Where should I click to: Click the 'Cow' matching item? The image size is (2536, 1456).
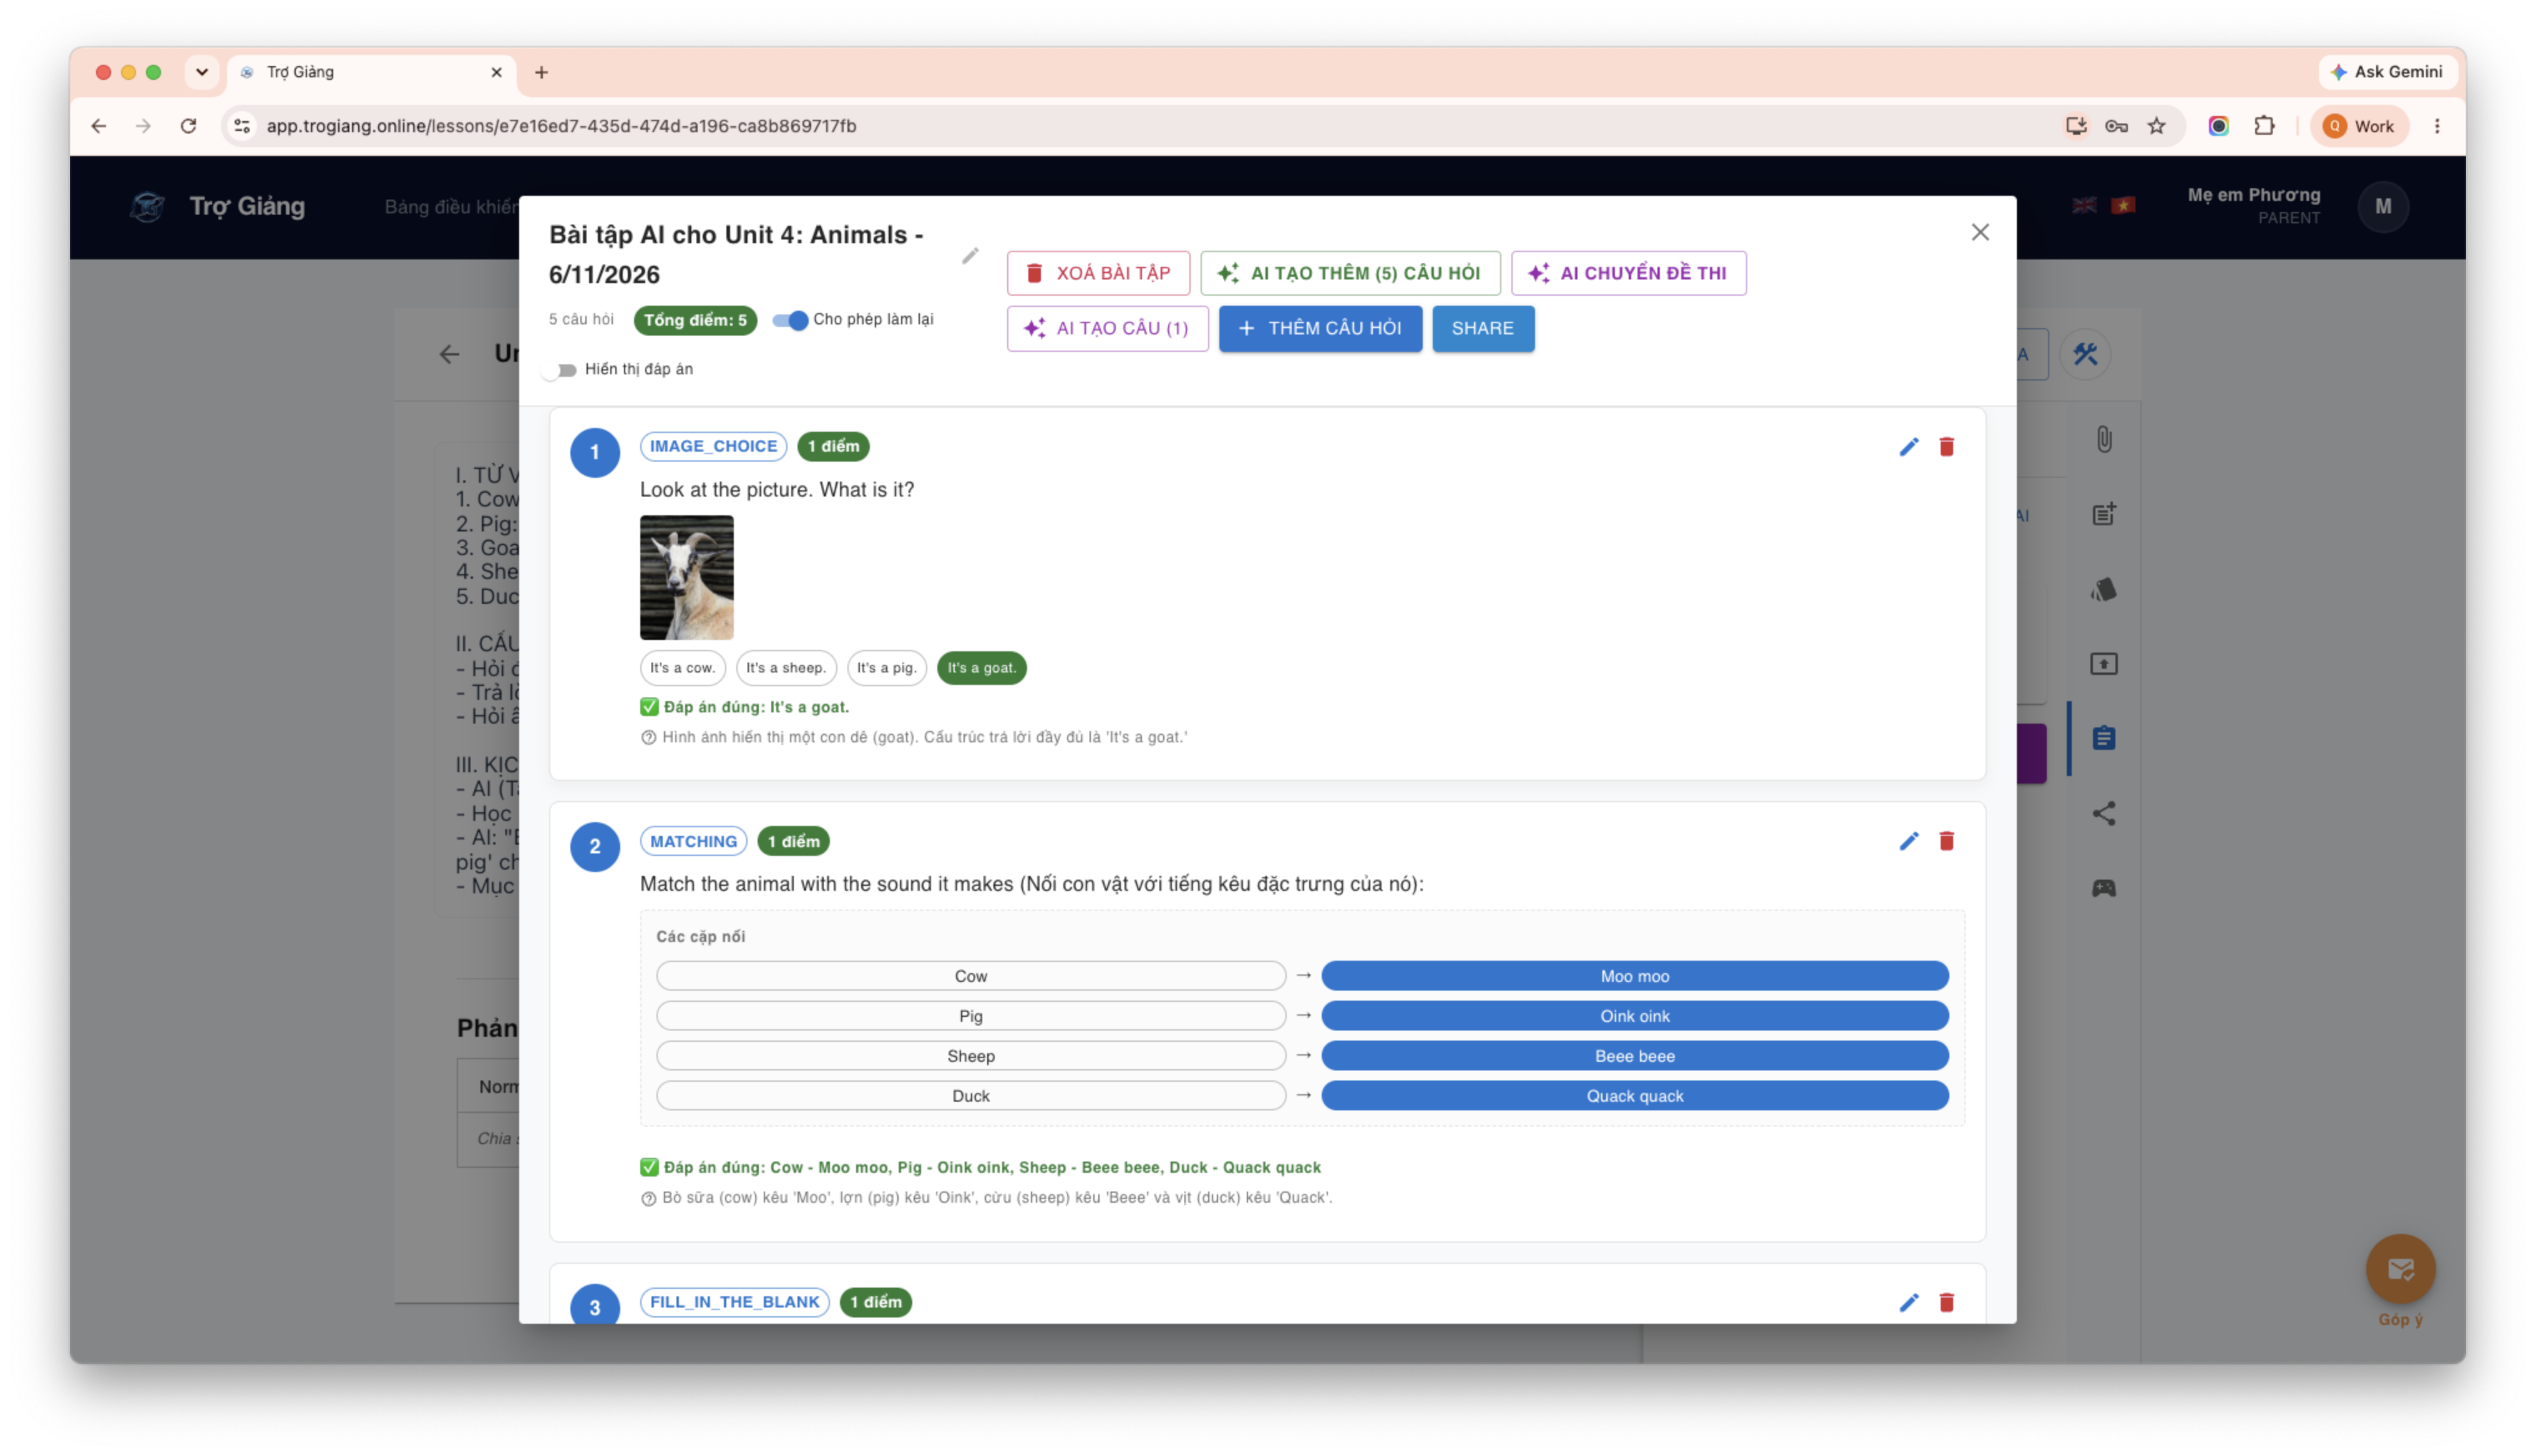tap(970, 976)
